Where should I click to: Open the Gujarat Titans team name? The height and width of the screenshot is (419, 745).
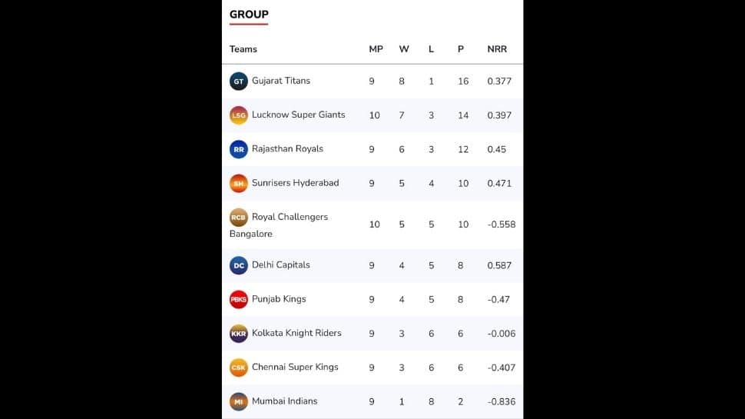(x=281, y=81)
